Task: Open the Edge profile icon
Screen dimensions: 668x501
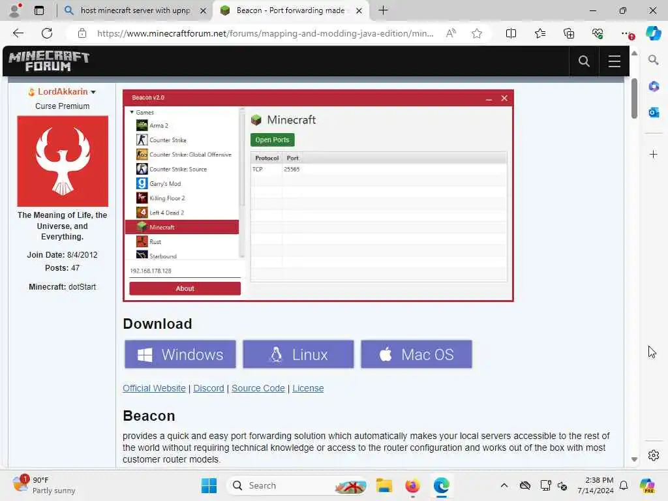Action: (x=15, y=10)
